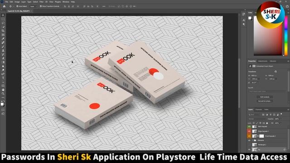Viewport: 290px width, 163px height.
Task: Click the vertical hue slider strip
Action: [286, 36]
